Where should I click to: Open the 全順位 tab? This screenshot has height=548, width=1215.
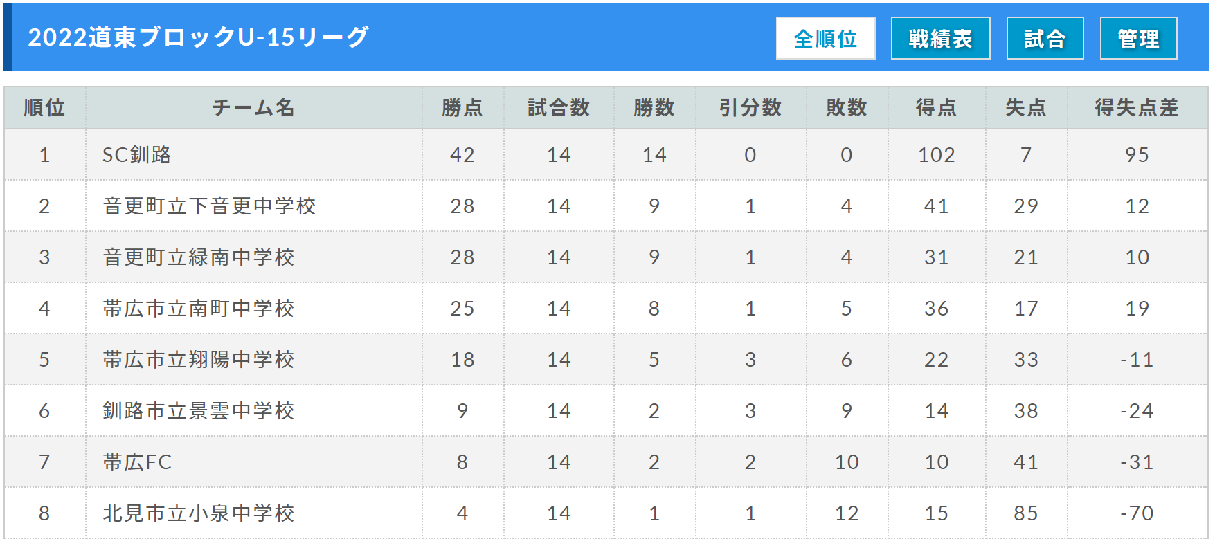click(x=825, y=38)
